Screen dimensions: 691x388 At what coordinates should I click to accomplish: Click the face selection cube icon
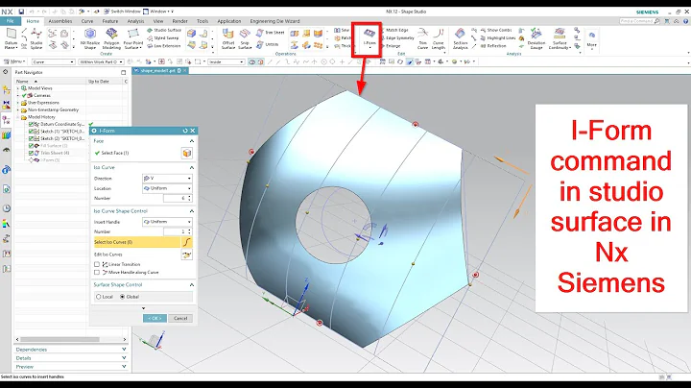pos(187,153)
